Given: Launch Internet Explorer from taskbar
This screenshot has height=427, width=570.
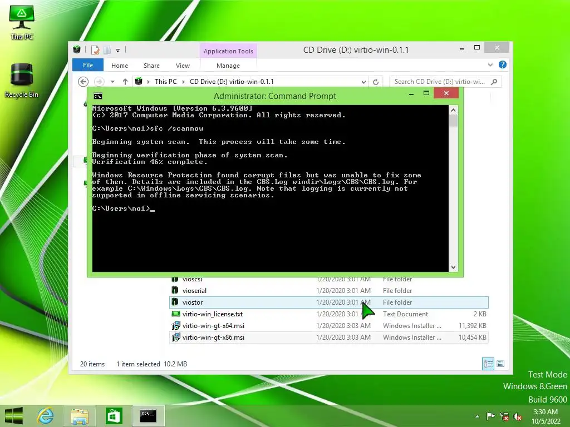Looking at the screenshot, I should tap(46, 416).
